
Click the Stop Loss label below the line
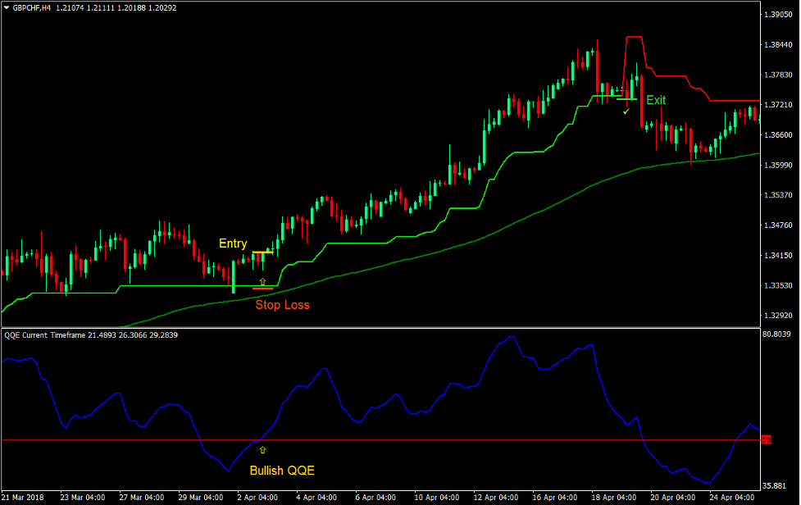pos(284,305)
